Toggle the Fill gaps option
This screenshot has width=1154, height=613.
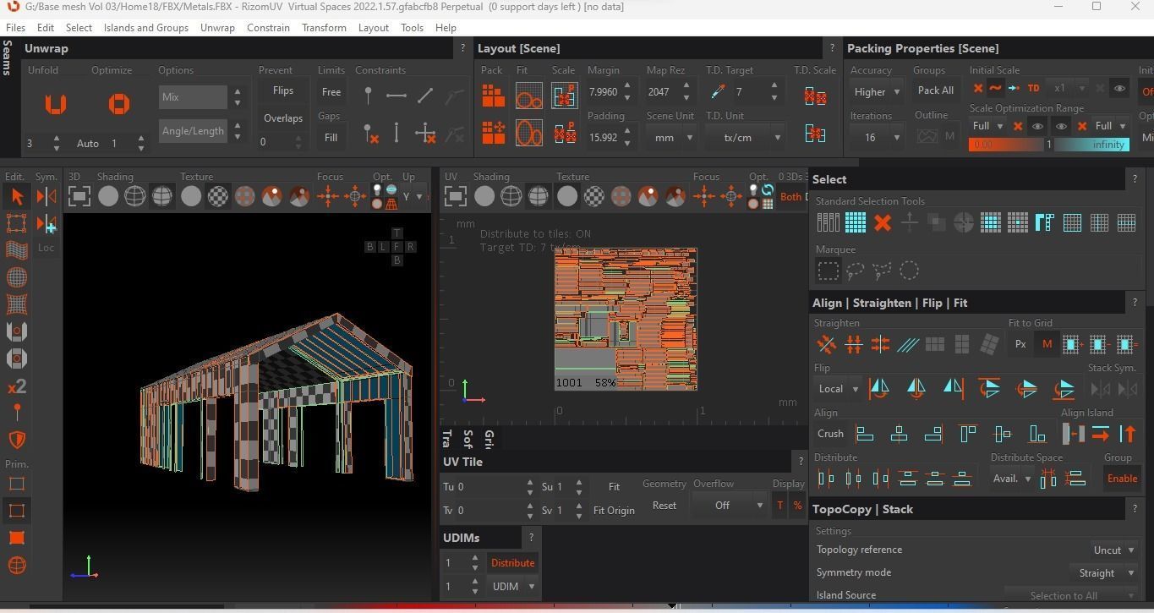[331, 138]
